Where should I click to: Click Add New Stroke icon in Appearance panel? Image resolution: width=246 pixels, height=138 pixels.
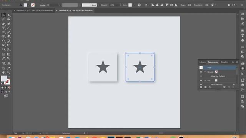tap(201, 87)
